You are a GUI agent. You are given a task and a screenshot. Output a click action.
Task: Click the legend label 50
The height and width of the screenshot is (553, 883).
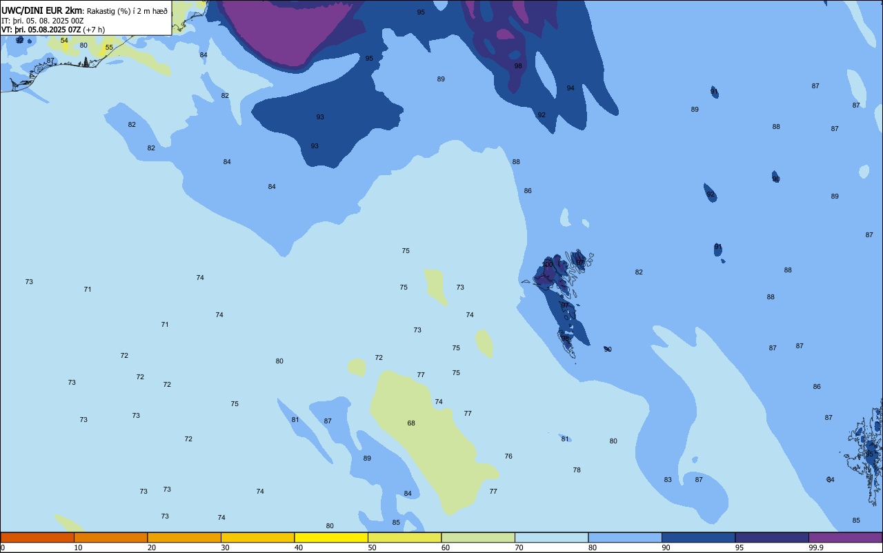pyautogui.click(x=372, y=547)
